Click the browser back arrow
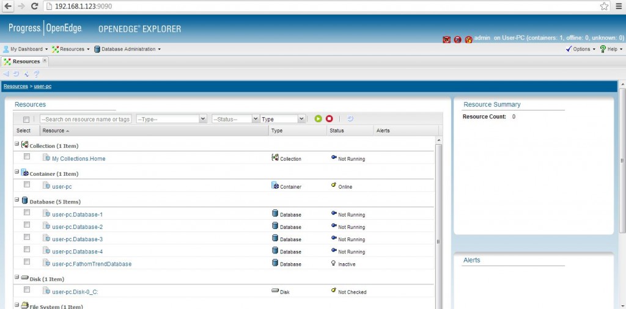Image resolution: width=626 pixels, height=309 pixels. coord(7,6)
